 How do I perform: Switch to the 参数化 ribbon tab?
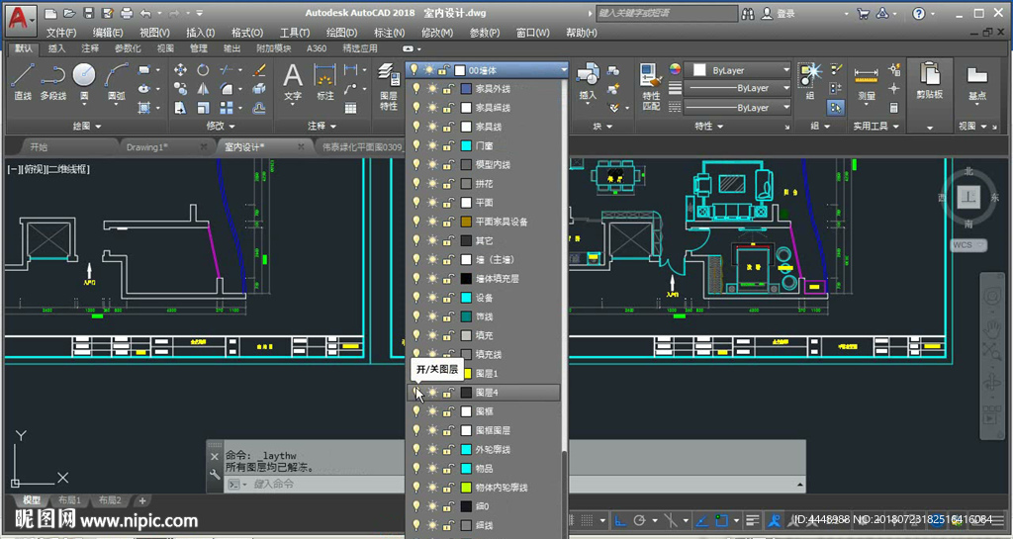[x=128, y=48]
